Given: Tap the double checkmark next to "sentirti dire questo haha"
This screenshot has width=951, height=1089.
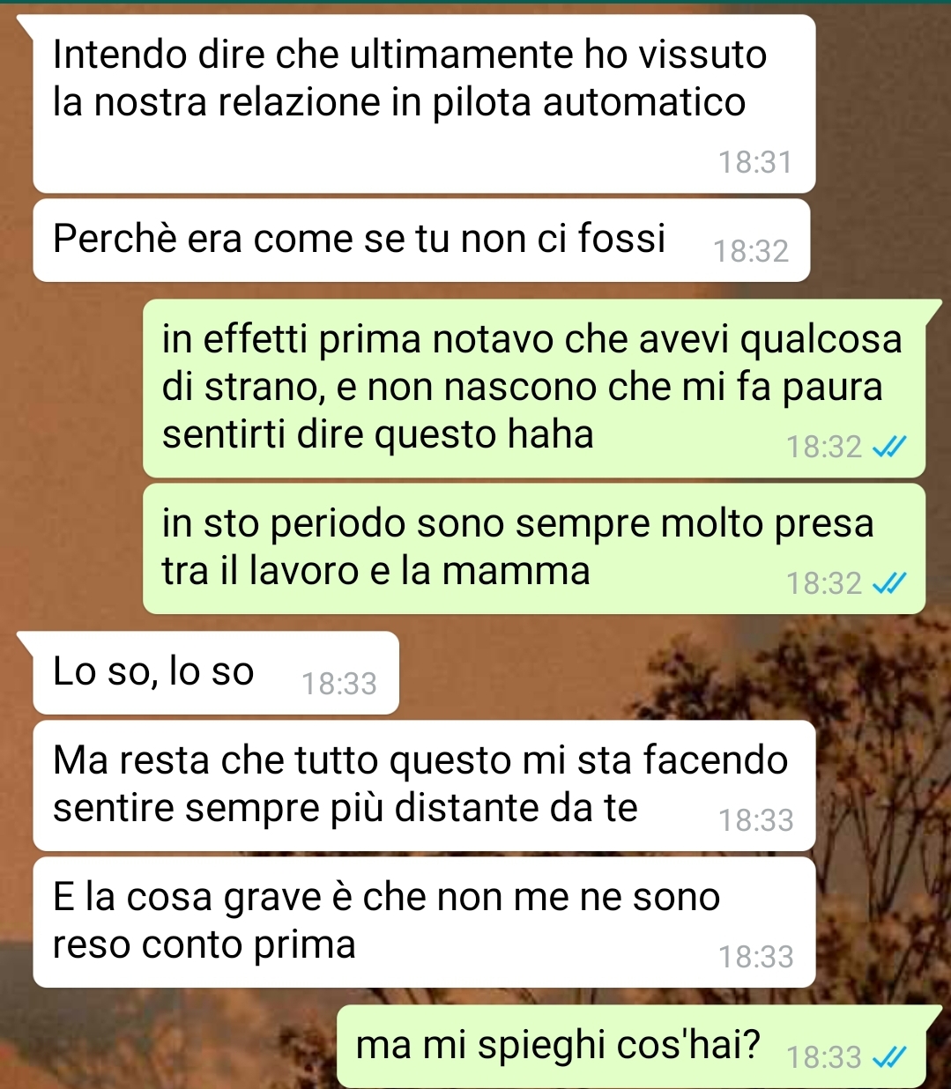Looking at the screenshot, I should pos(888,448).
